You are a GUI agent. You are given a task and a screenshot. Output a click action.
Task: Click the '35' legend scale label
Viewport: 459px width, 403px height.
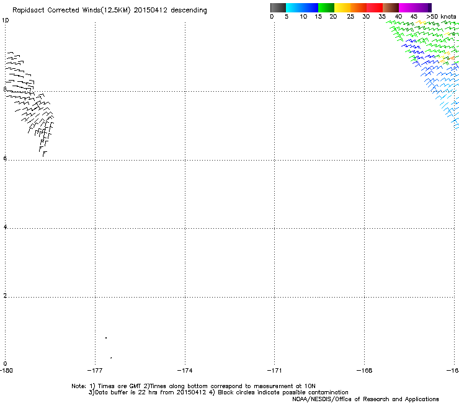point(382,17)
